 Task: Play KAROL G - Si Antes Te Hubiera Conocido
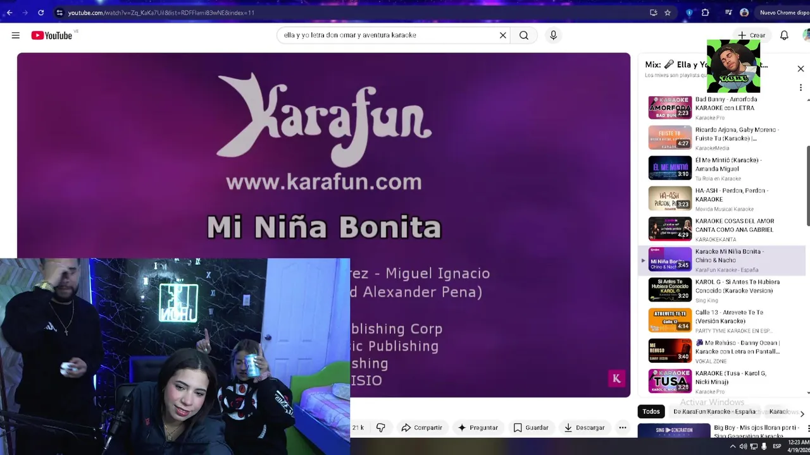(x=721, y=290)
